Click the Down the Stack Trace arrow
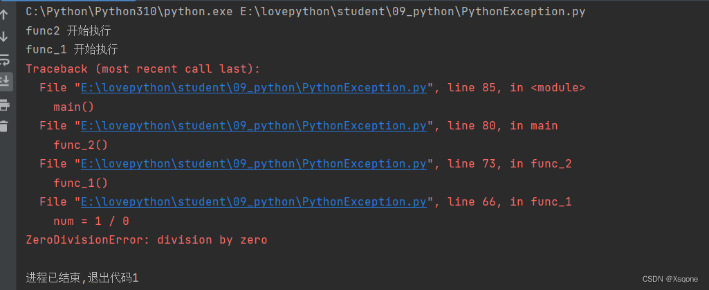 [x=5, y=37]
